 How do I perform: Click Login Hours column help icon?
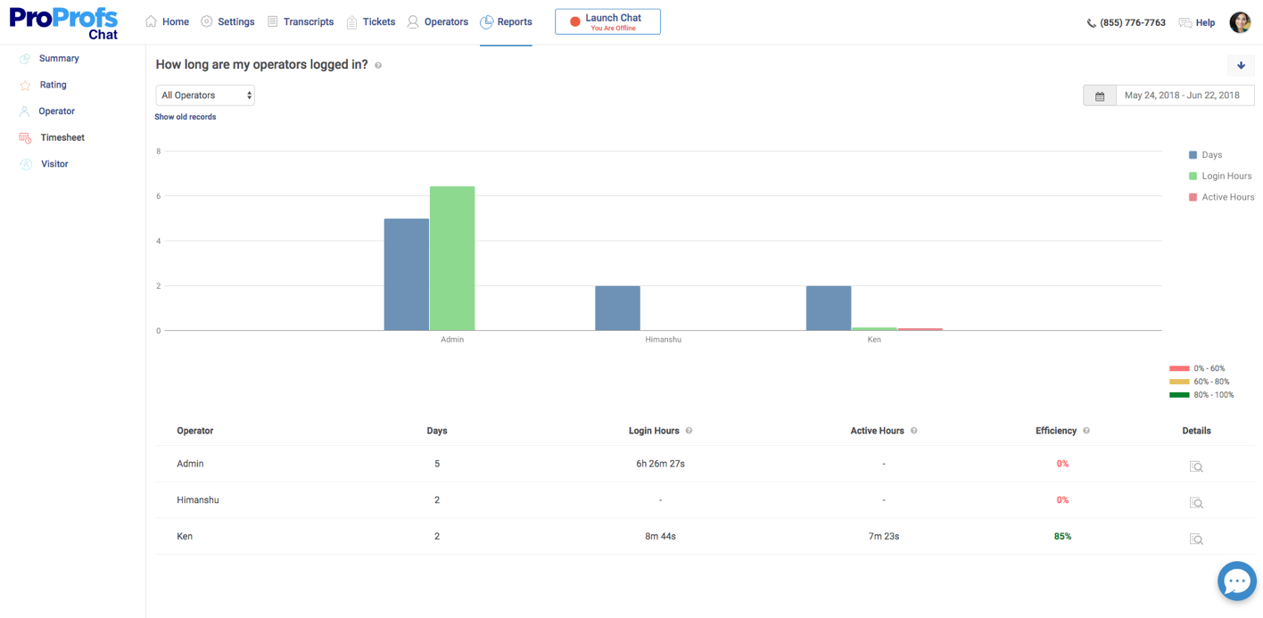[x=689, y=431]
